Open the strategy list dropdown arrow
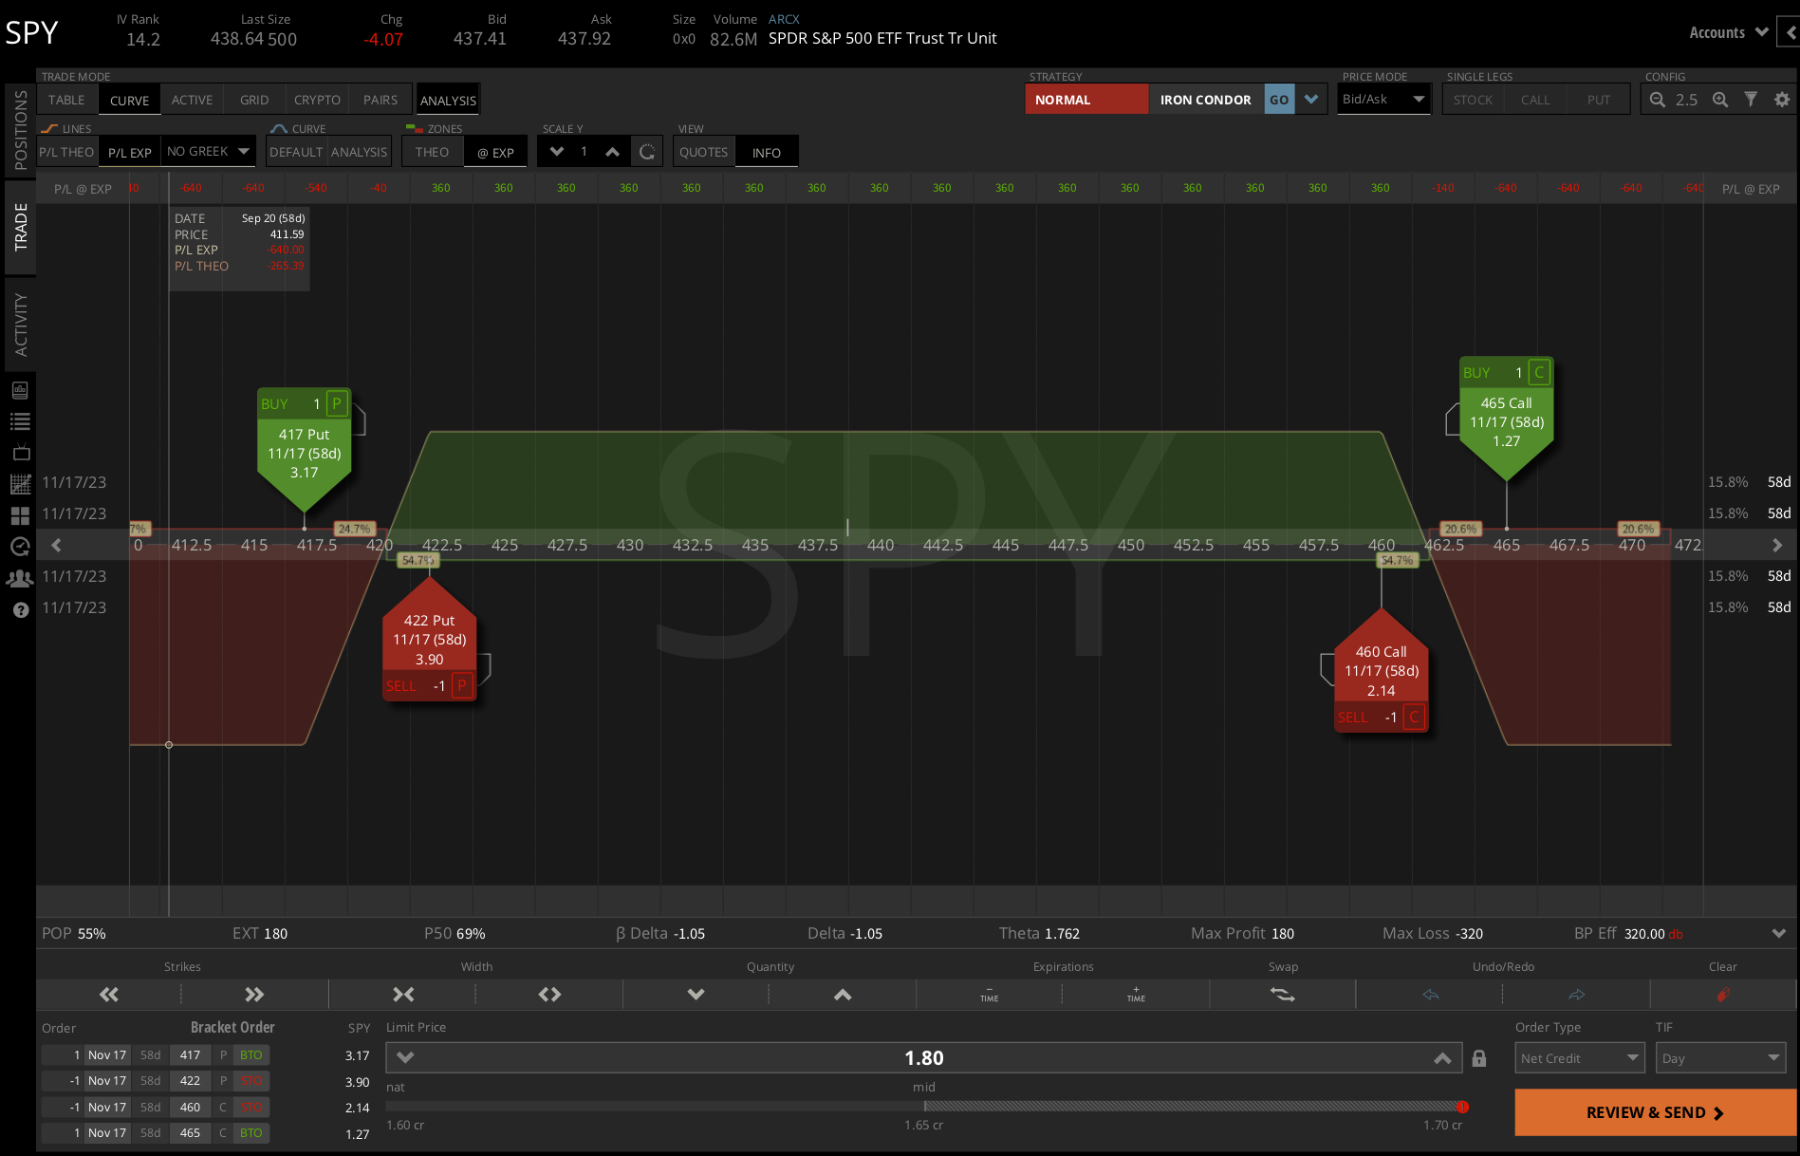This screenshot has width=1800, height=1156. pyautogui.click(x=1310, y=100)
